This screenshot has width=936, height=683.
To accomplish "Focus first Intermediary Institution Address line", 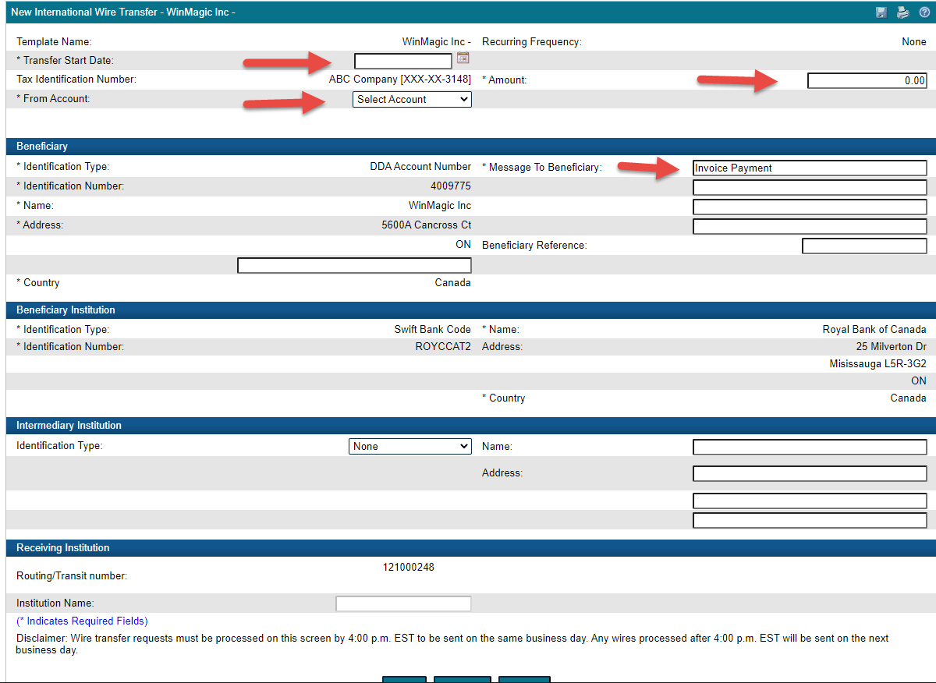I will click(810, 474).
